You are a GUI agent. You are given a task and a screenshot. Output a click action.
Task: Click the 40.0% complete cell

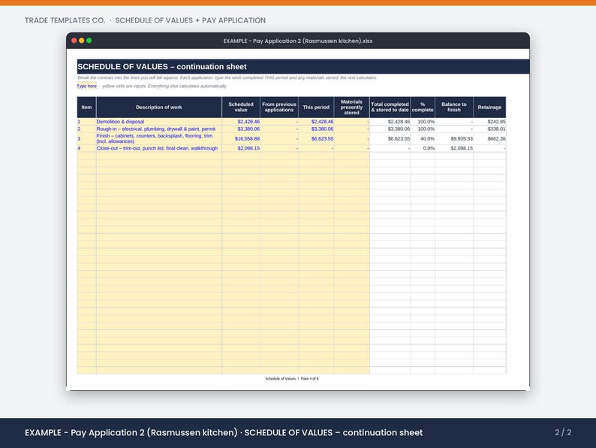coord(423,138)
